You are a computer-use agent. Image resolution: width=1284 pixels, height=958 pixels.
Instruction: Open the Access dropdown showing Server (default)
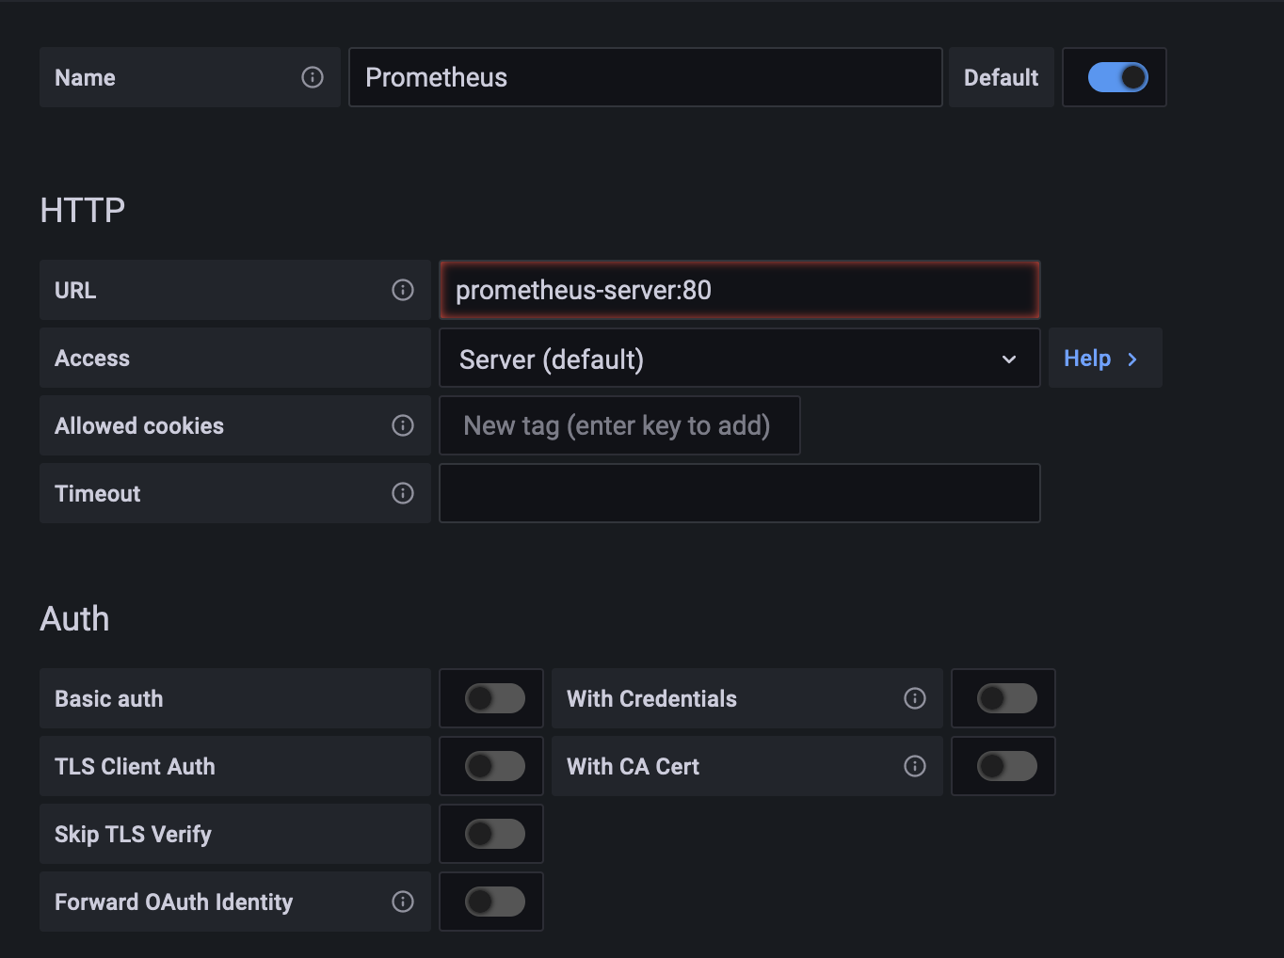(x=740, y=358)
